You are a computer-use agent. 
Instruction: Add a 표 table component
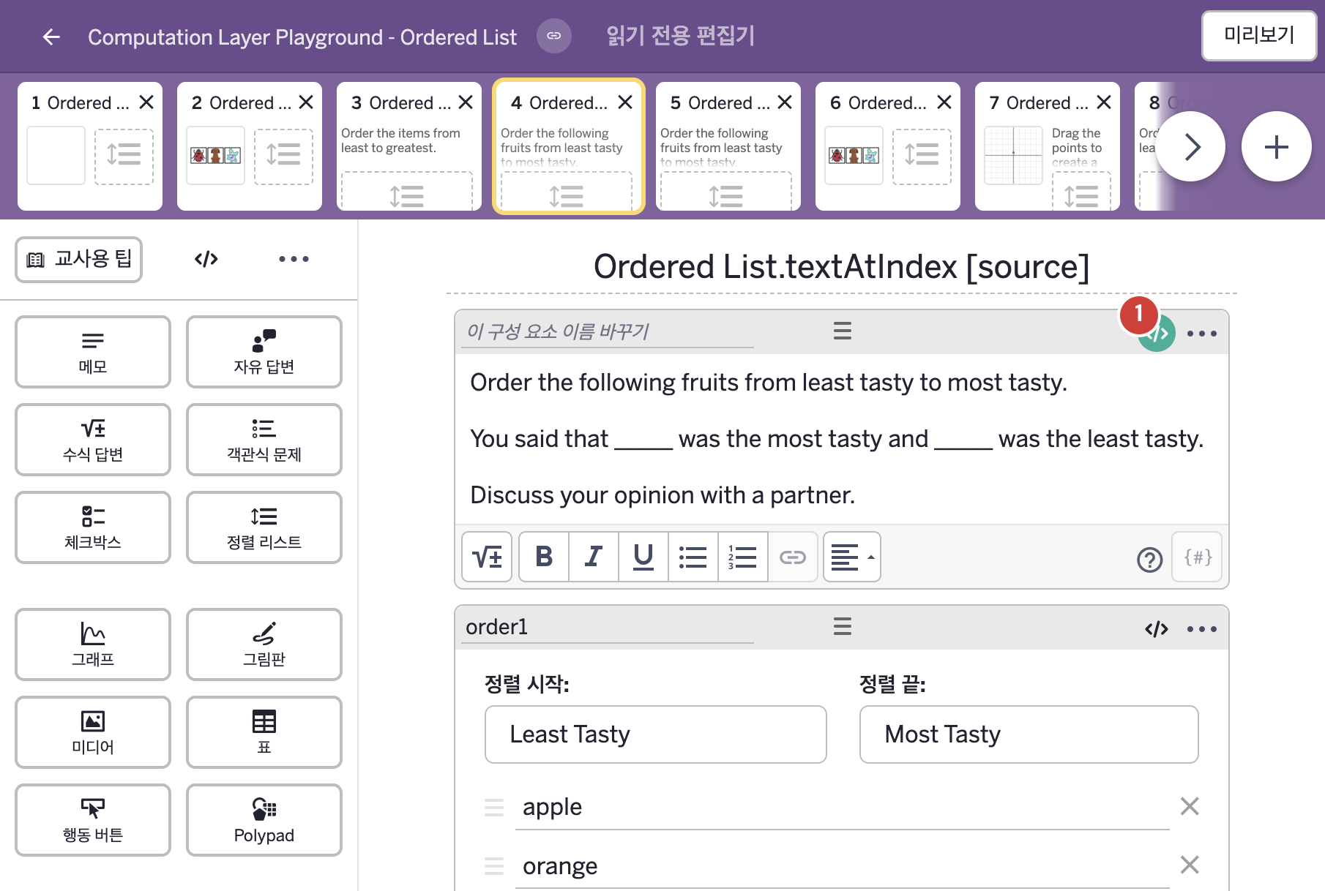point(264,732)
